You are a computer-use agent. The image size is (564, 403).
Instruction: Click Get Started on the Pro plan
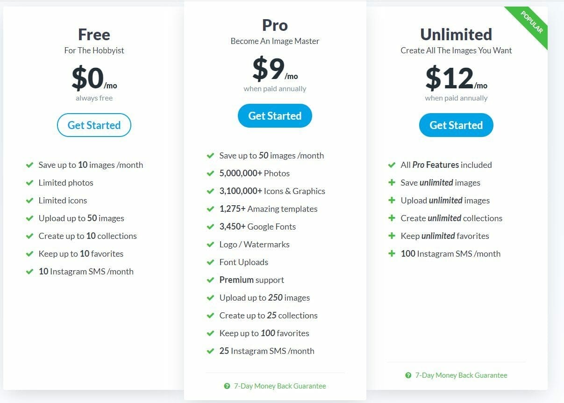click(x=275, y=115)
